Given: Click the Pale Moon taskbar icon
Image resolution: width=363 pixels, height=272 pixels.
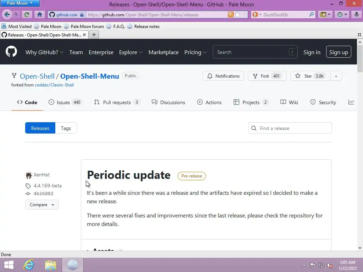Looking at the screenshot, I should [x=72, y=265].
